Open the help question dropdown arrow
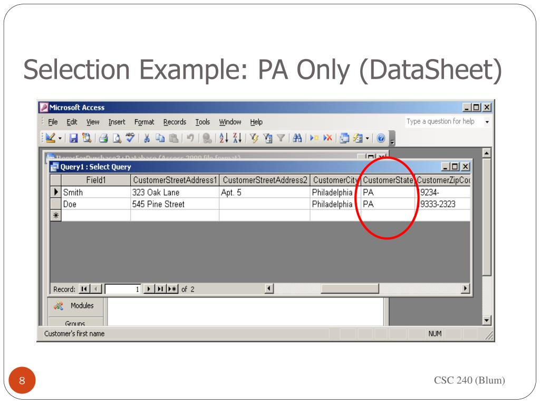This screenshot has width=540, height=405. point(487,122)
